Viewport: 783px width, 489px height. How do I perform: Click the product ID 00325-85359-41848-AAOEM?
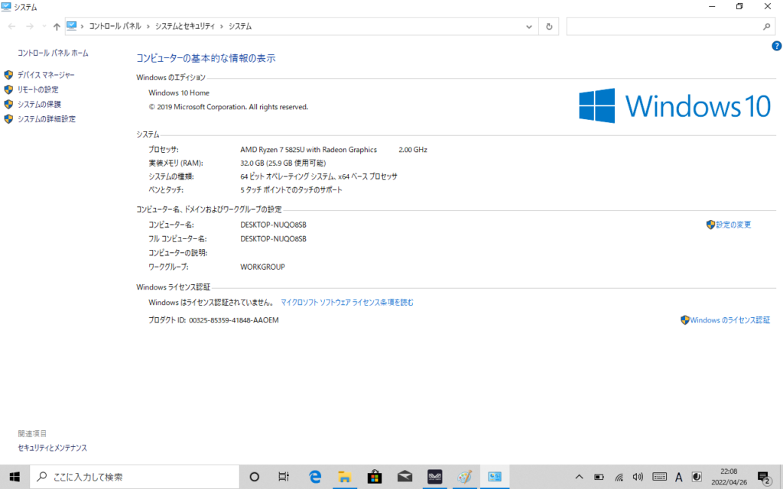tap(234, 320)
